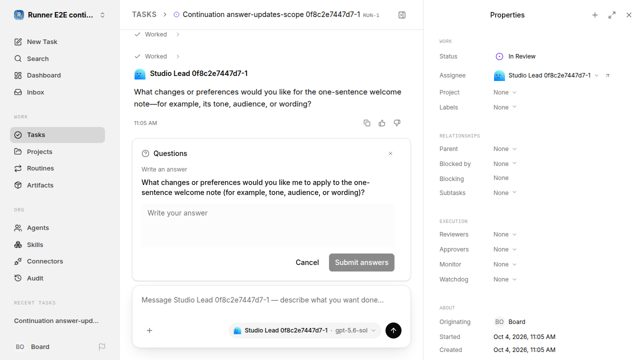The image size is (640, 360).
Task: Add a property with the plus icon
Action: click(x=595, y=15)
